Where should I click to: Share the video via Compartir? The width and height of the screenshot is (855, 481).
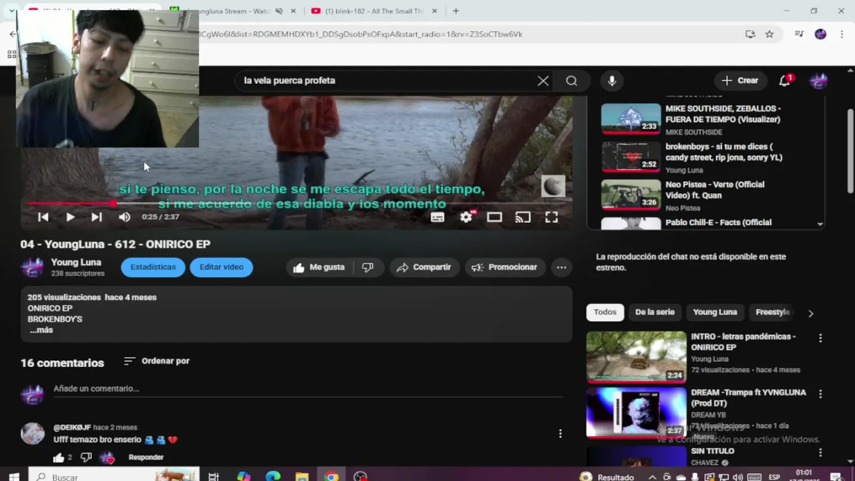point(424,267)
